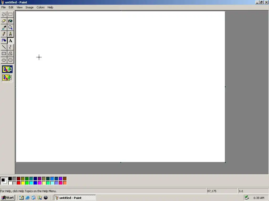Choose the magenta swatch
This screenshot has width=269, height=201.
point(40,183)
